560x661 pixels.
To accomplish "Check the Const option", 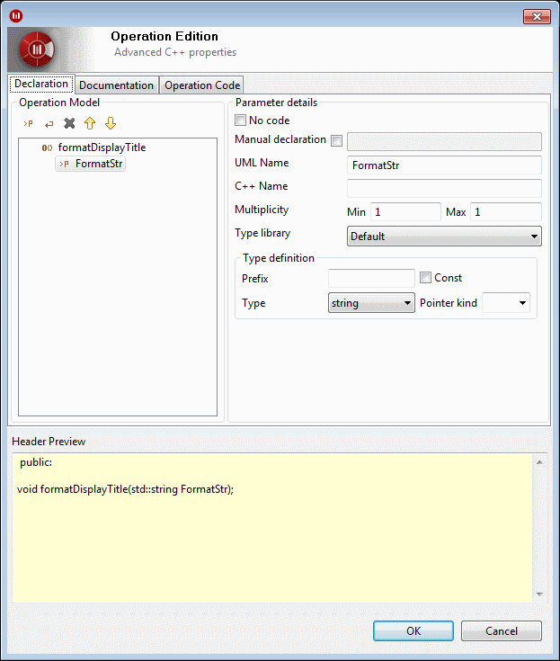I will pos(426,278).
